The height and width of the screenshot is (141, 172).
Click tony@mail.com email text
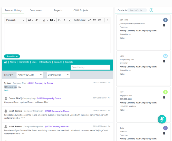[x=126, y=95]
